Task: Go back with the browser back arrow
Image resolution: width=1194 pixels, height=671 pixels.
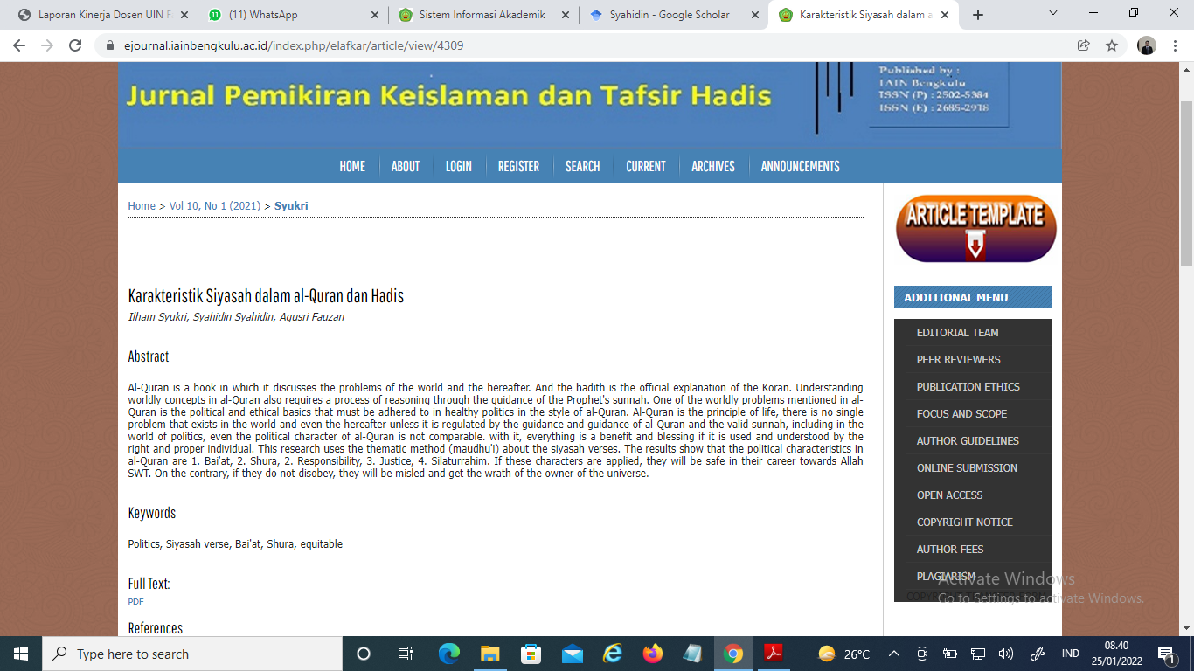Action: [x=19, y=45]
